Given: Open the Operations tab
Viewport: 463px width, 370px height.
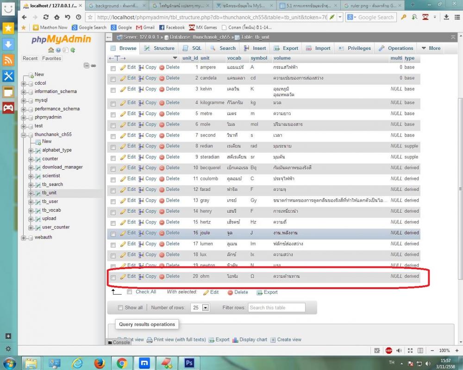Looking at the screenshot, I should 396,48.
